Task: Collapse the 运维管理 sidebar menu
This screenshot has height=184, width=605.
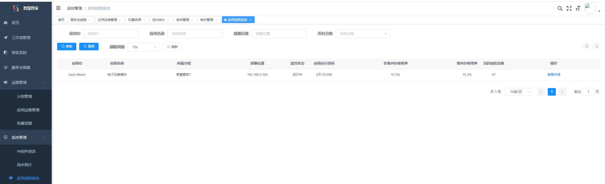Action: point(45,82)
